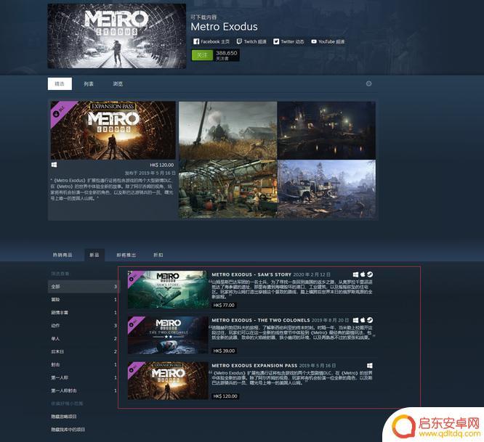Filter by the 剧情丰富 story rich tag
Screen dimensions: 484x442
click(x=84, y=313)
